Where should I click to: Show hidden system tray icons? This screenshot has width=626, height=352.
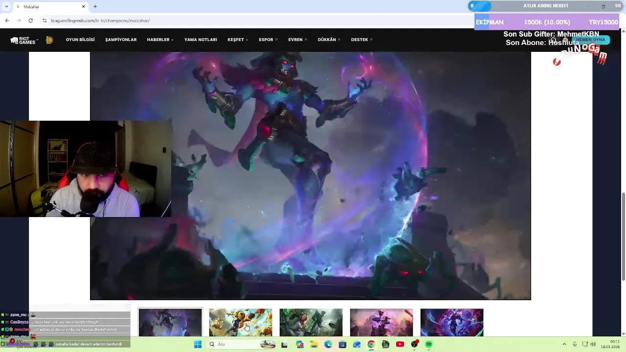click(x=564, y=344)
